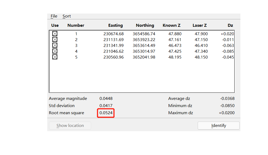Select the row with Laser Z 48.150
Viewport: 268px width, 155px height.
click(142, 57)
